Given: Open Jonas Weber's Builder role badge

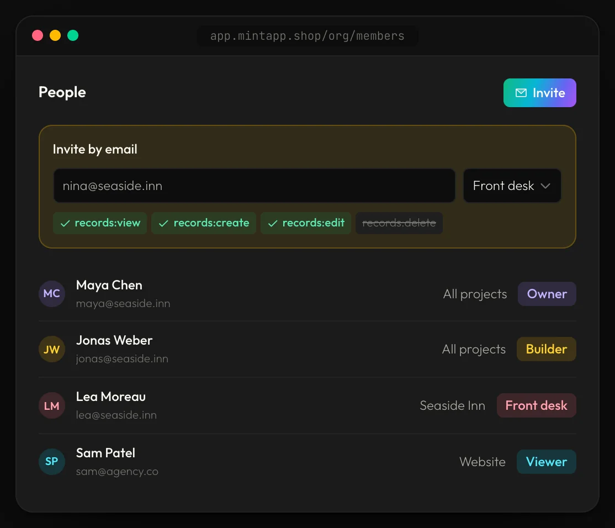Looking at the screenshot, I should pos(547,349).
